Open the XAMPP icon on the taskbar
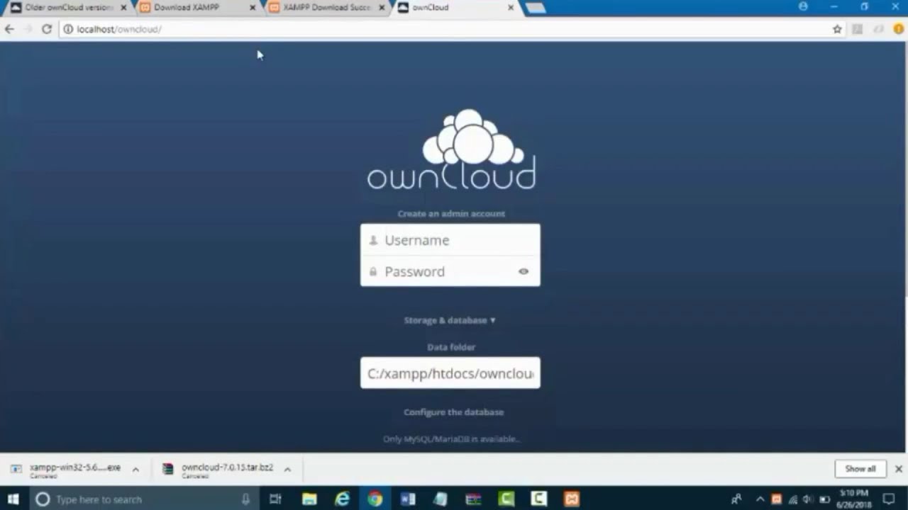 (x=572, y=499)
